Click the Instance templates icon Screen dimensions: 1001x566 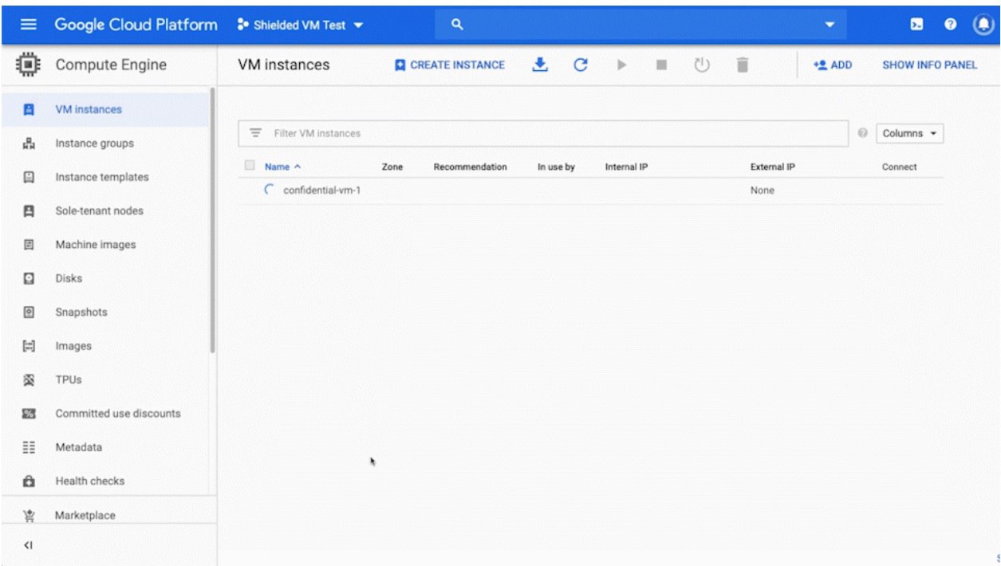[x=28, y=177]
